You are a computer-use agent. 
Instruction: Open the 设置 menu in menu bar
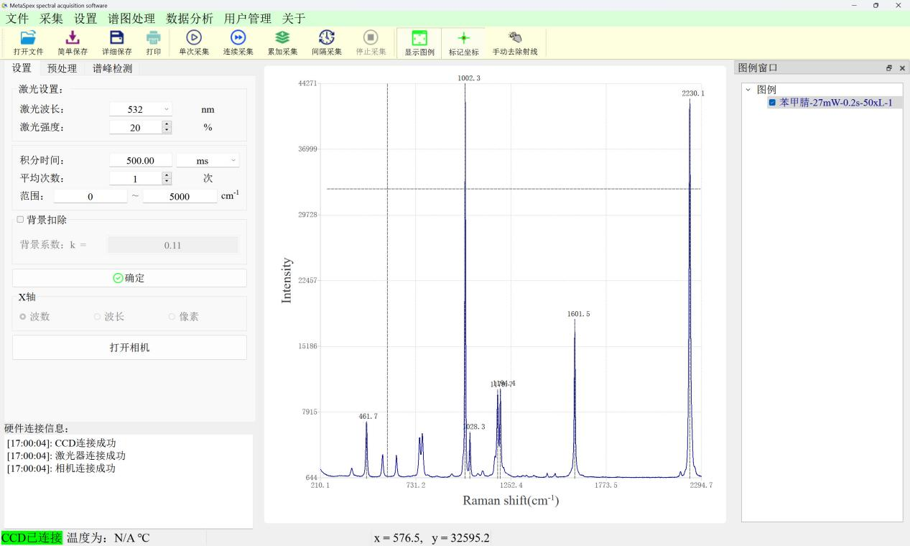(x=85, y=19)
